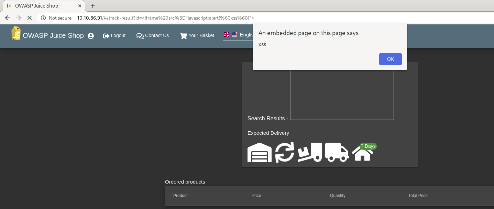Click the delivery truck icon
Viewport: 494px width, 209px height.
click(x=337, y=152)
